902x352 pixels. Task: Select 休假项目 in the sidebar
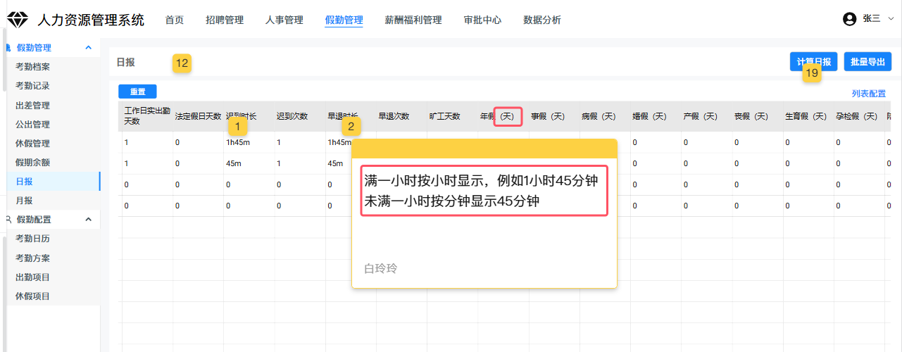(x=32, y=296)
